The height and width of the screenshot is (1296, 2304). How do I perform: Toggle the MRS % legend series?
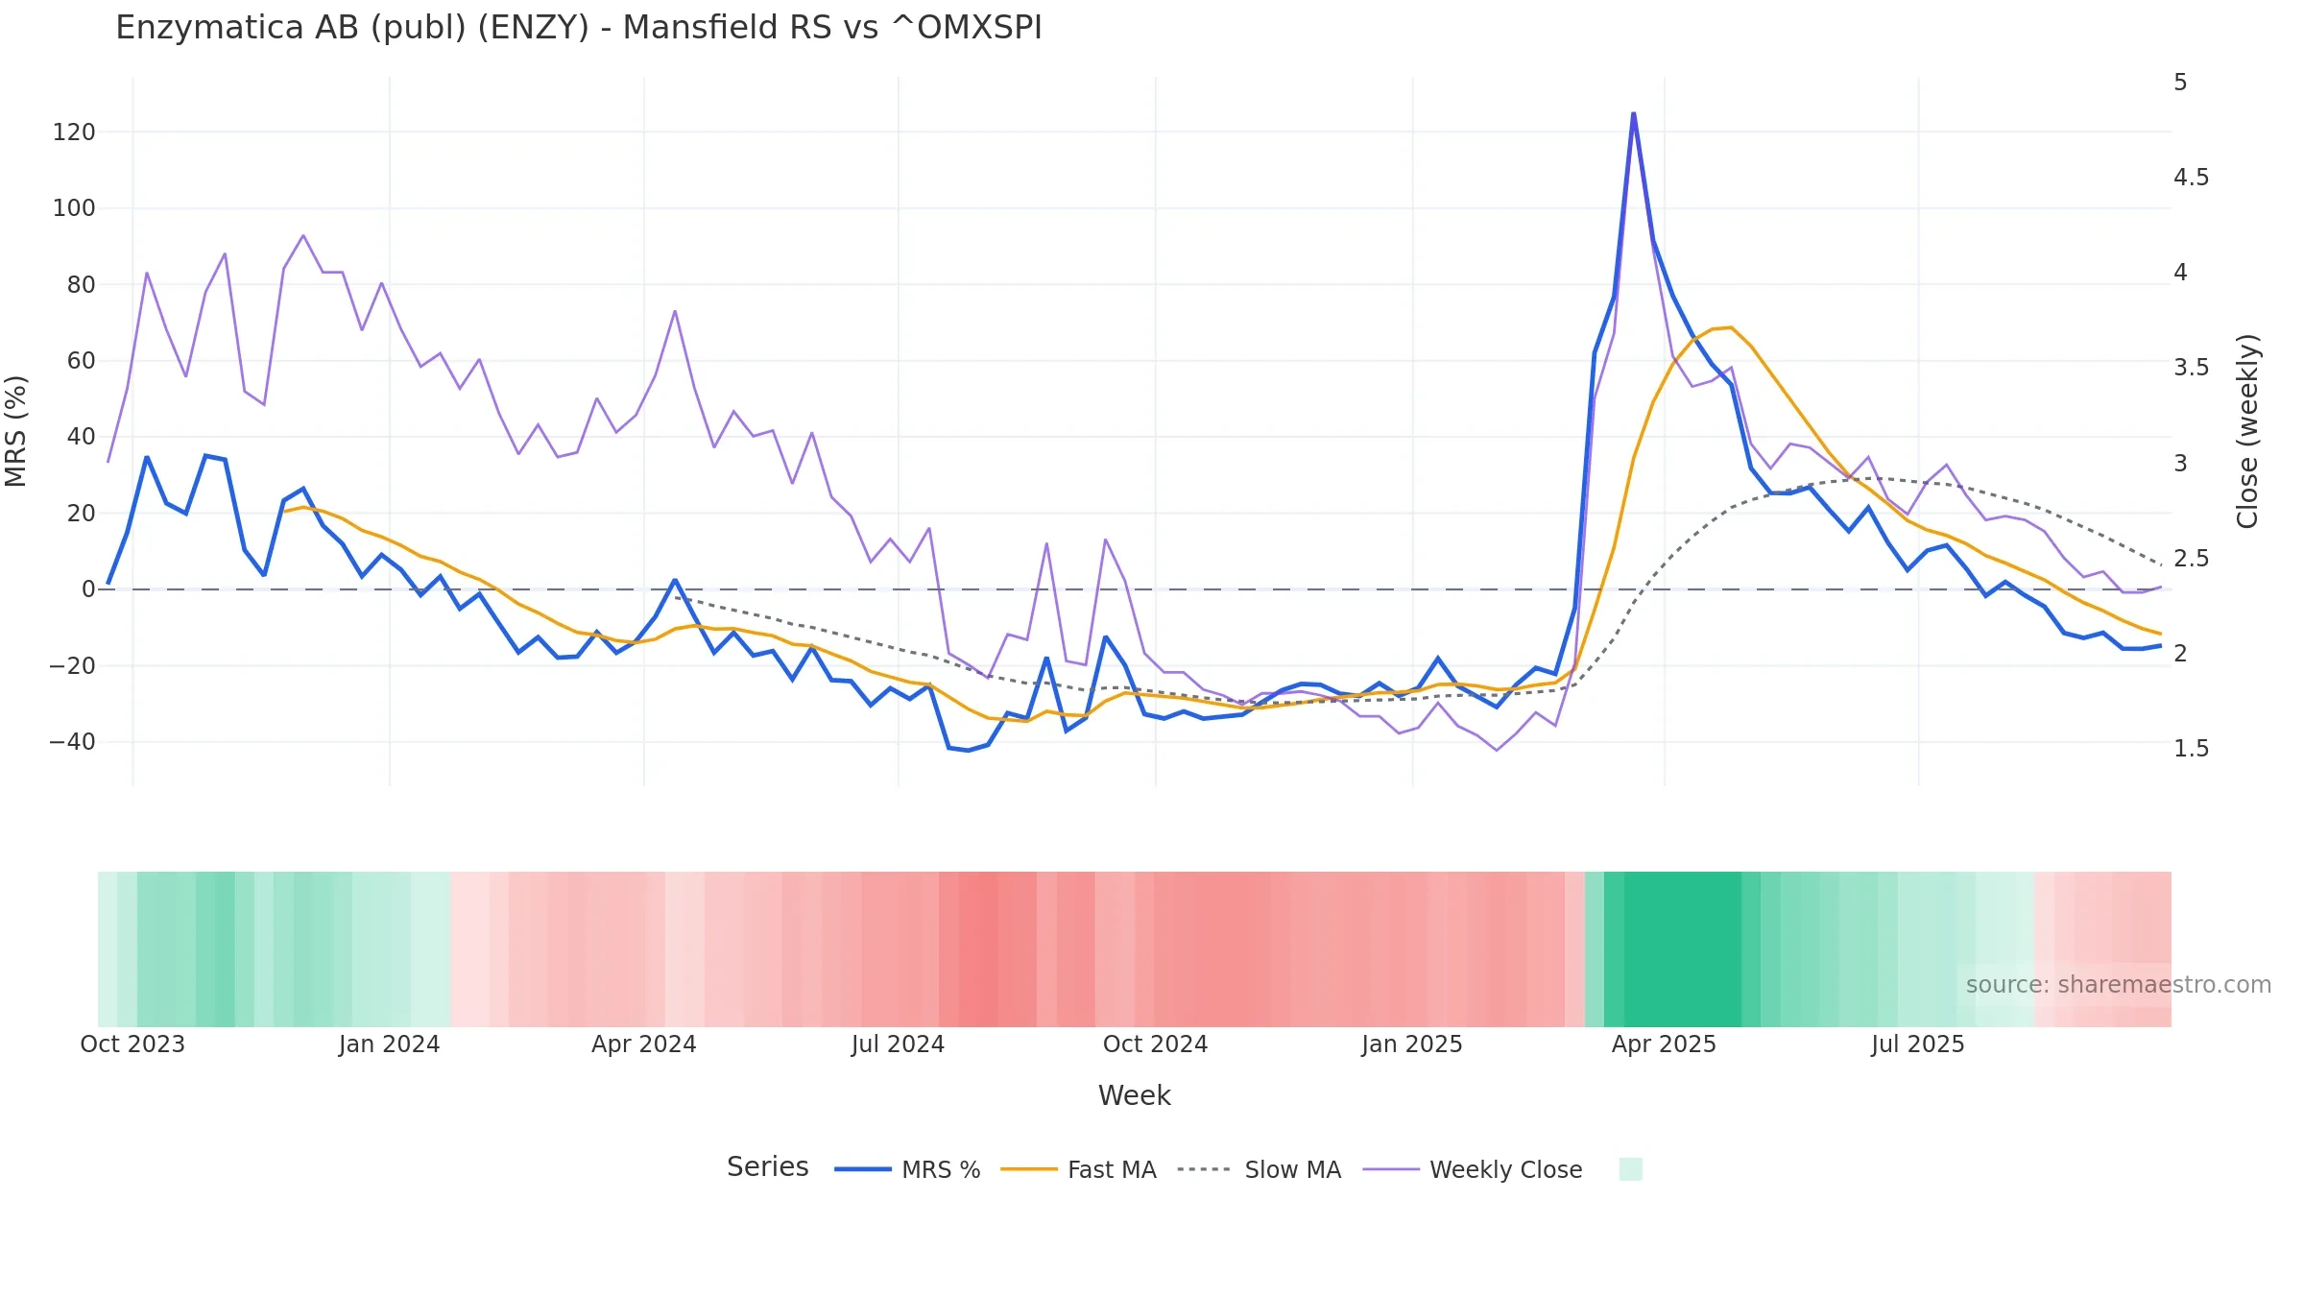tap(907, 1169)
